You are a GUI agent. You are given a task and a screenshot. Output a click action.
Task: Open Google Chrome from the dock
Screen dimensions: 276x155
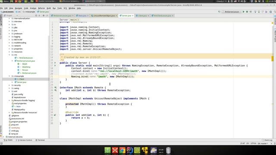(x=122, y=150)
